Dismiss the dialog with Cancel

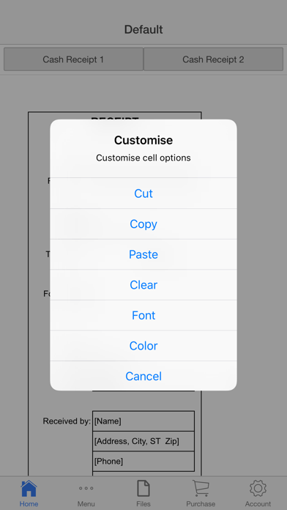click(x=143, y=376)
